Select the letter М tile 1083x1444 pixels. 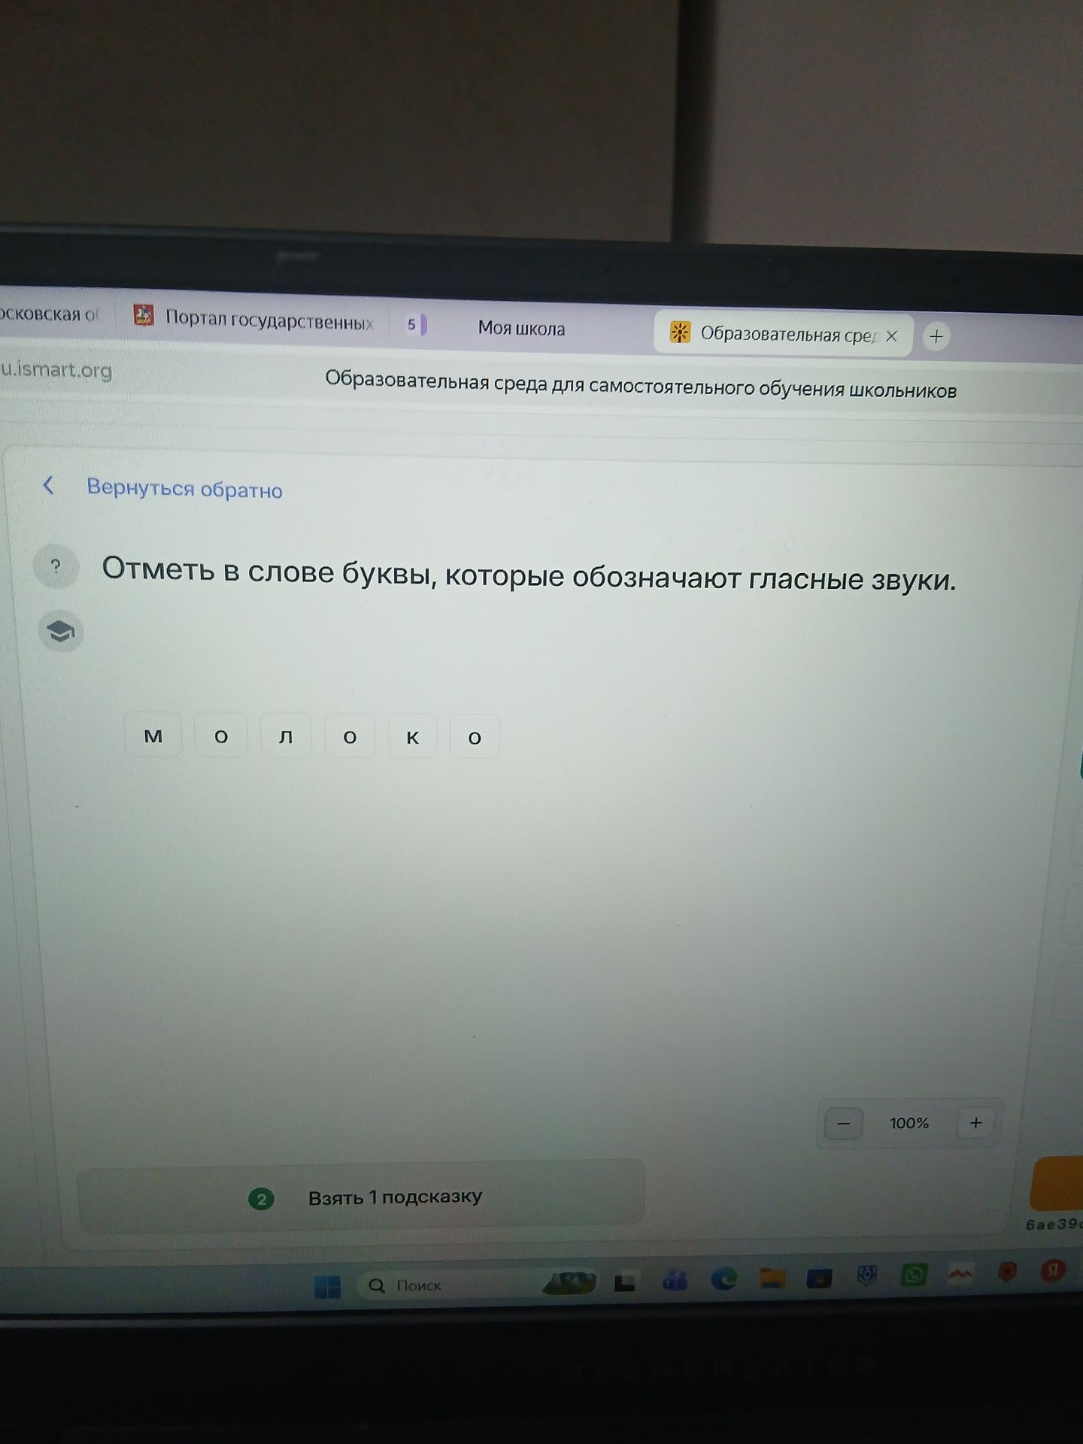153,736
